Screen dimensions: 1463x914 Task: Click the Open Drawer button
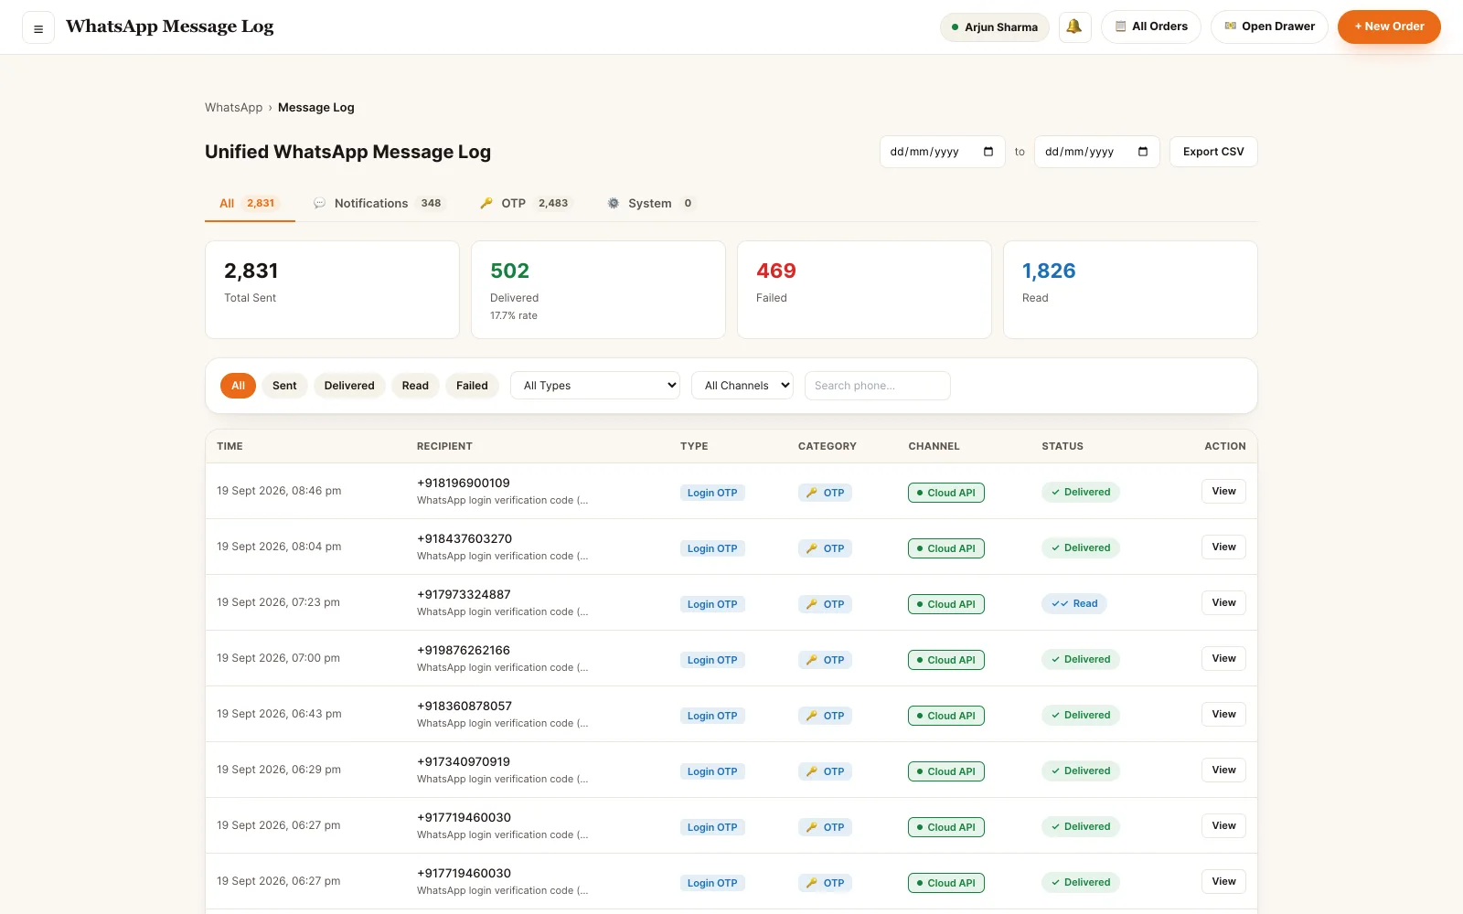(1269, 27)
